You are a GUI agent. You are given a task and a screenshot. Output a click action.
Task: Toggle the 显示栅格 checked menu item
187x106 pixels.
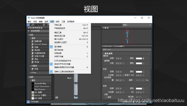70,47
